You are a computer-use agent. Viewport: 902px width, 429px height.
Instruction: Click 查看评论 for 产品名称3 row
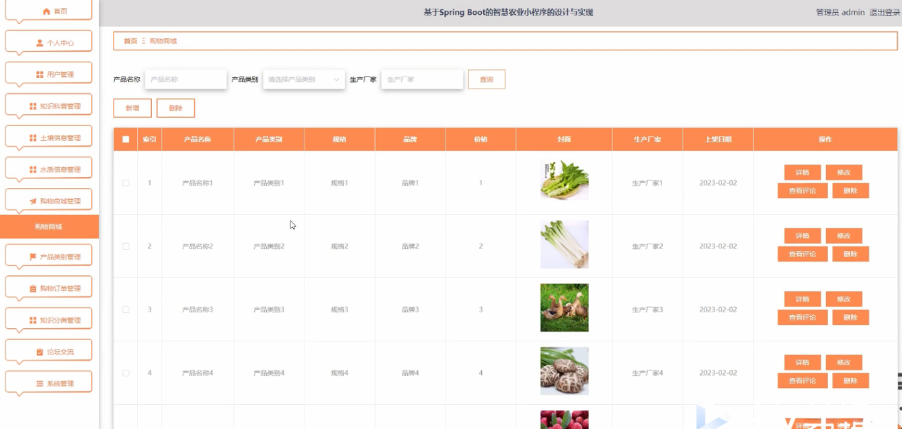(803, 318)
